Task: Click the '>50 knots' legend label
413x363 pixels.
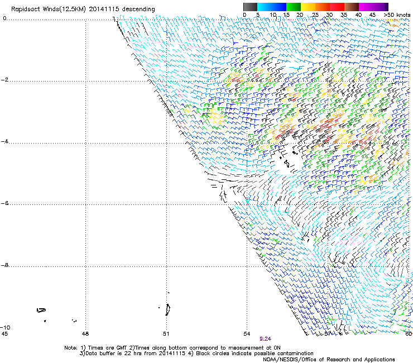Action: 397,15
